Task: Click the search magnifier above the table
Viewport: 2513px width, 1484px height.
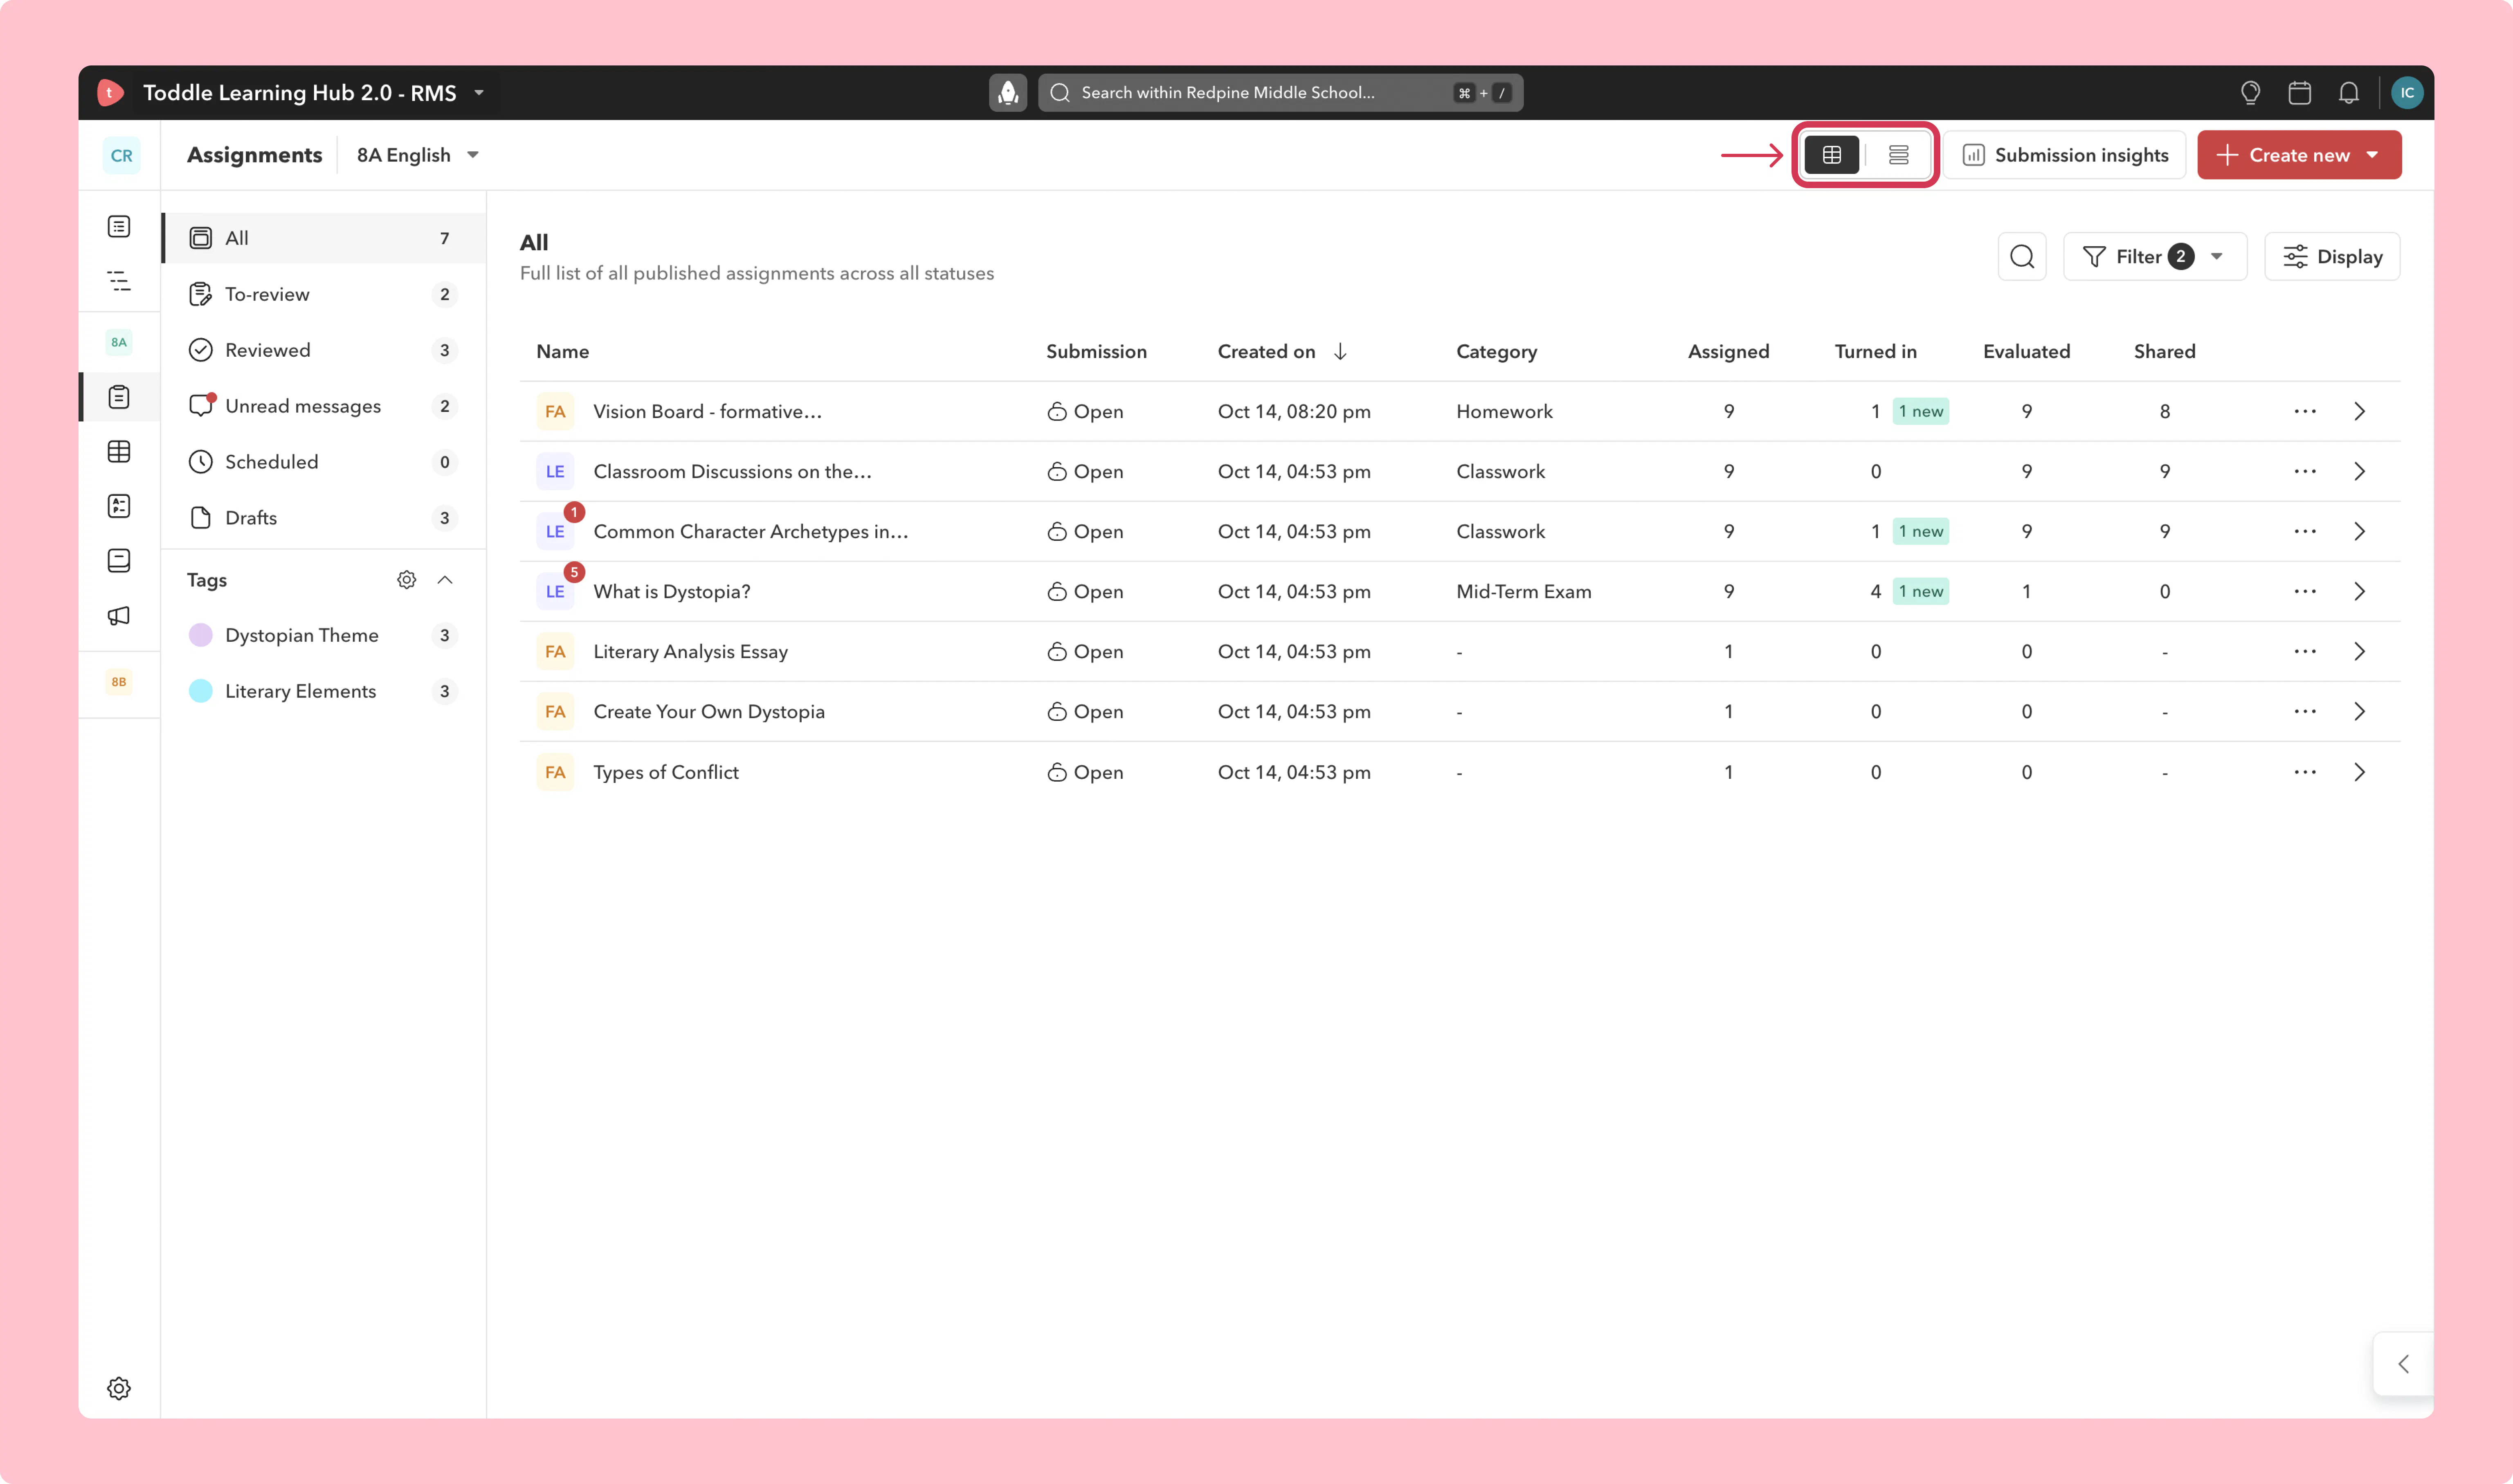Action: pos(2022,257)
